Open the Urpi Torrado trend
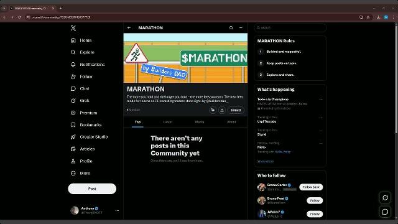This screenshot has width=398, height=224. point(267,121)
